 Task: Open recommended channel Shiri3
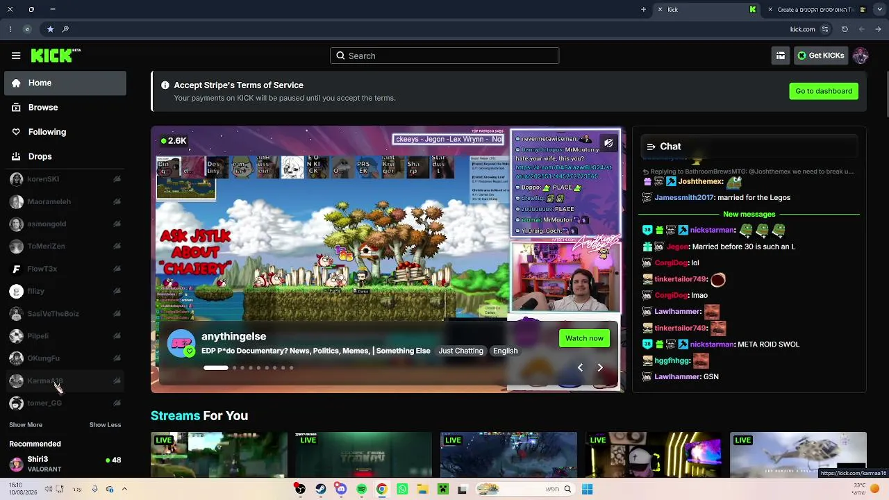point(65,464)
